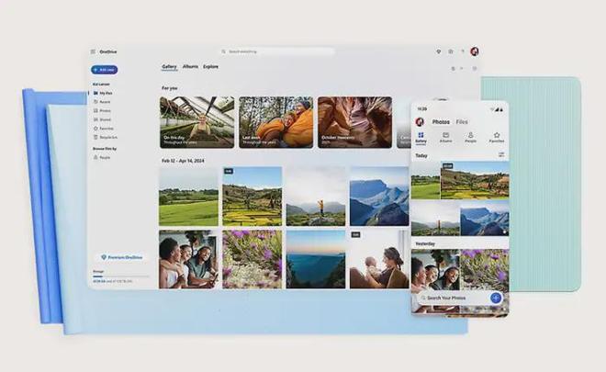Screen dimensions: 606x372
Task: Select the Files tab in mobile panel
Action: (462, 121)
